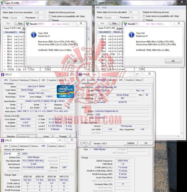Open the 1M digits dropdown in right Hyper PI

click(x=134, y=12)
